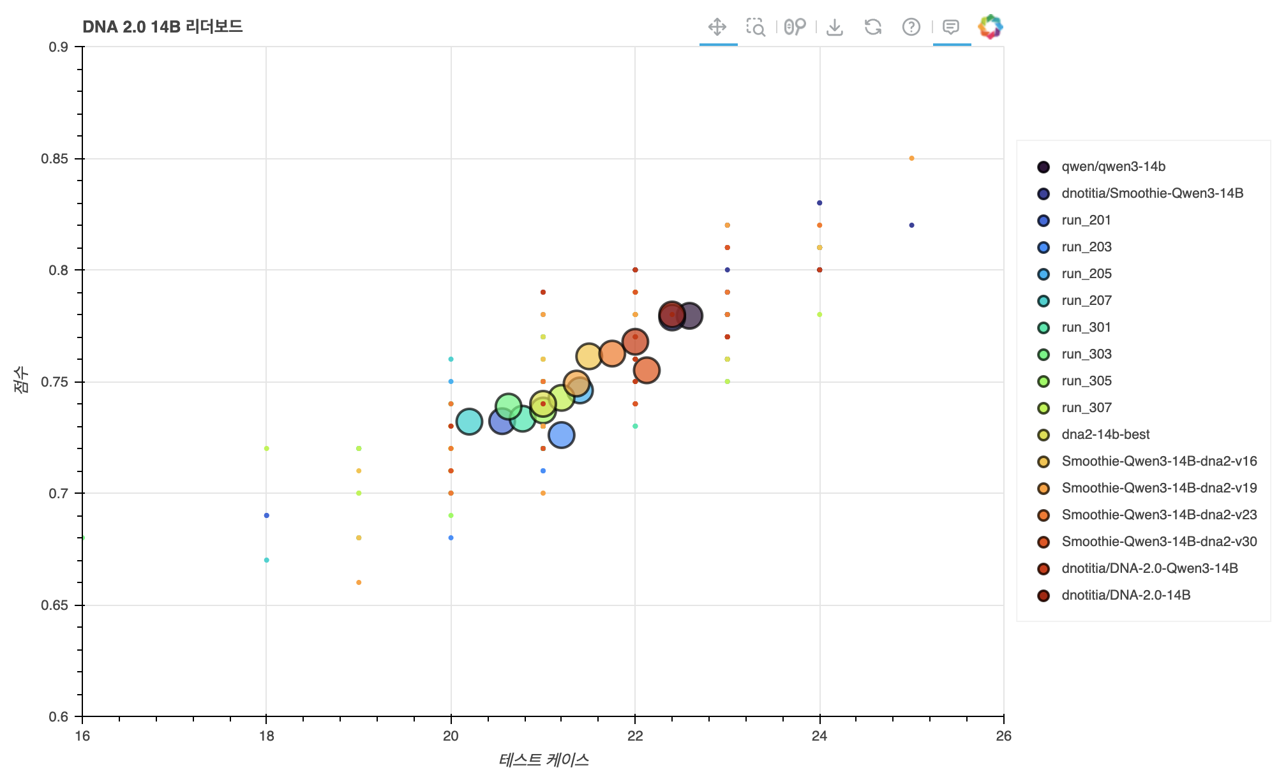Click the large cyan run_207 bubble

tap(468, 422)
